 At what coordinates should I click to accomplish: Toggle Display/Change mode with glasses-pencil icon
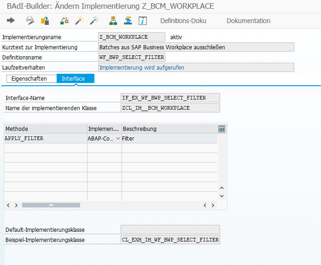point(30,21)
